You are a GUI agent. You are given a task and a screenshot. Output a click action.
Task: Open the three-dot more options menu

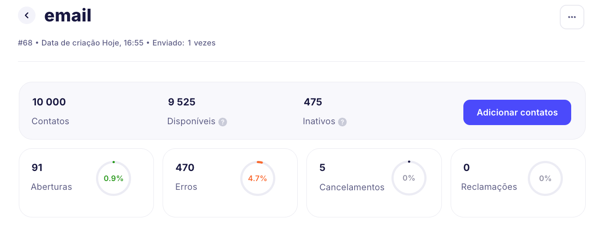click(572, 17)
